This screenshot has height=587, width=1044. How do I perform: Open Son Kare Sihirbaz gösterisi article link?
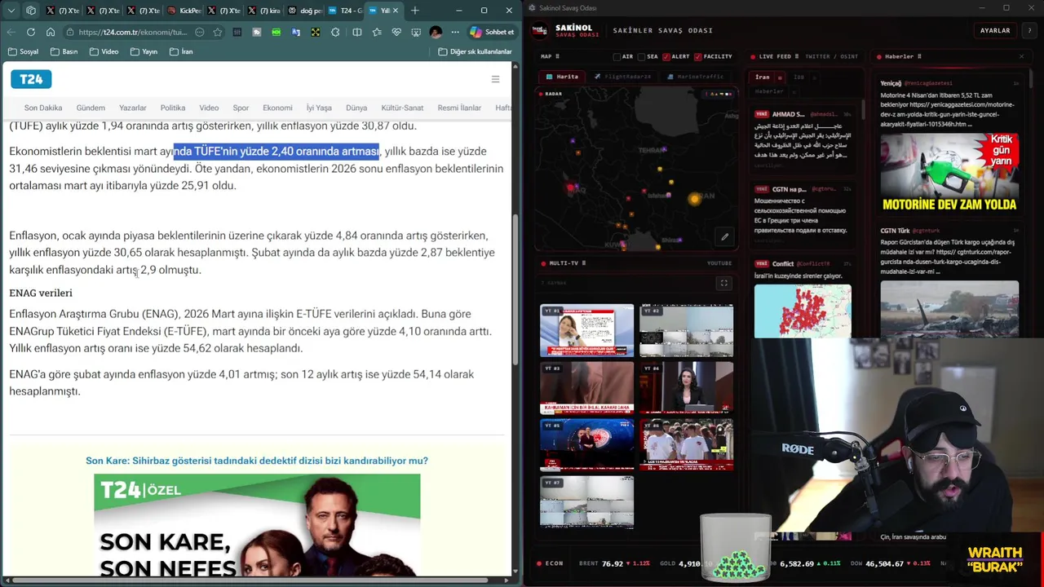point(257,461)
